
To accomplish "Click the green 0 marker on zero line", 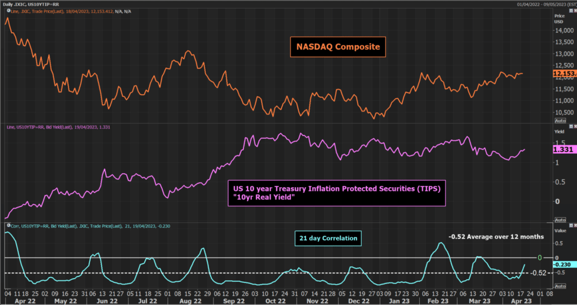I will 539,258.
